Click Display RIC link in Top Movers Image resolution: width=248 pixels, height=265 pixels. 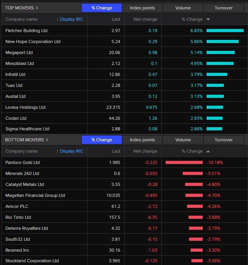point(71,19)
